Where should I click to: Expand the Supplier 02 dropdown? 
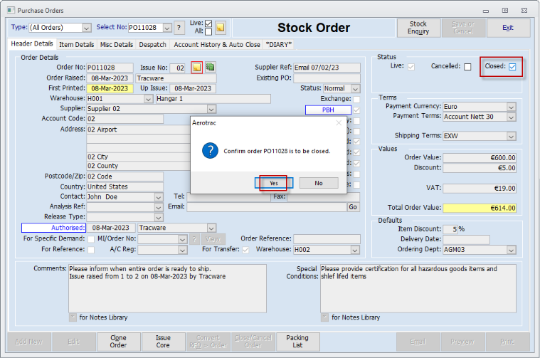(x=211, y=109)
